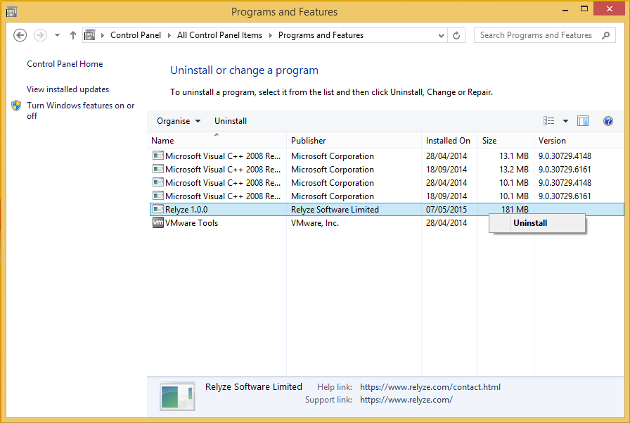Open the Help question mark icon
The height and width of the screenshot is (423, 630).
tap(608, 121)
